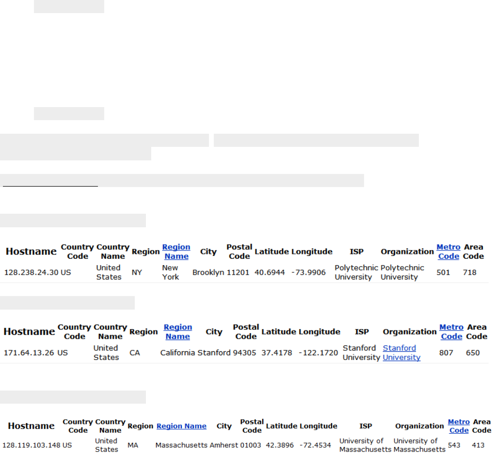Click ISP cell Polytechnic University
The width and height of the screenshot is (493, 455).
coord(356,272)
